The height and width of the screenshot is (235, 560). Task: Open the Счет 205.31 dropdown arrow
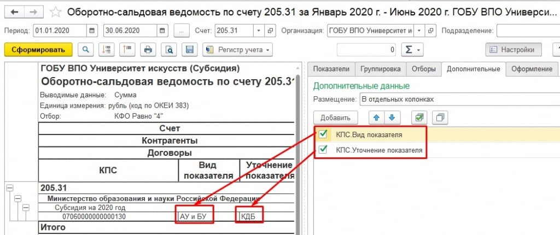259,31
